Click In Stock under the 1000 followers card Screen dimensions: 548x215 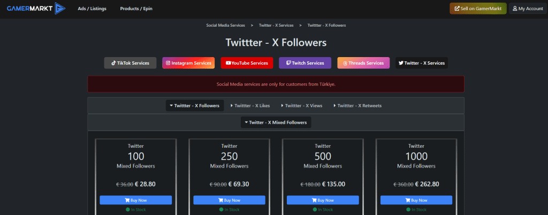pyautogui.click(x=416, y=210)
